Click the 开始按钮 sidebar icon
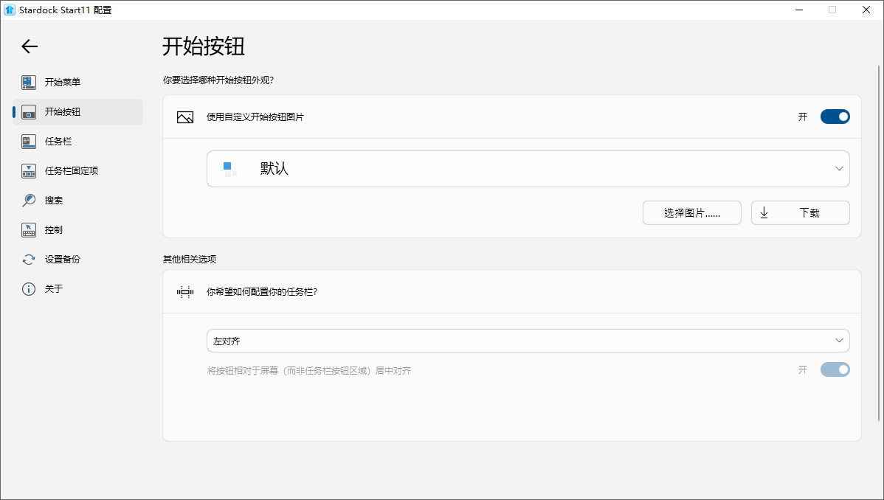The height and width of the screenshot is (500, 884). tap(29, 111)
